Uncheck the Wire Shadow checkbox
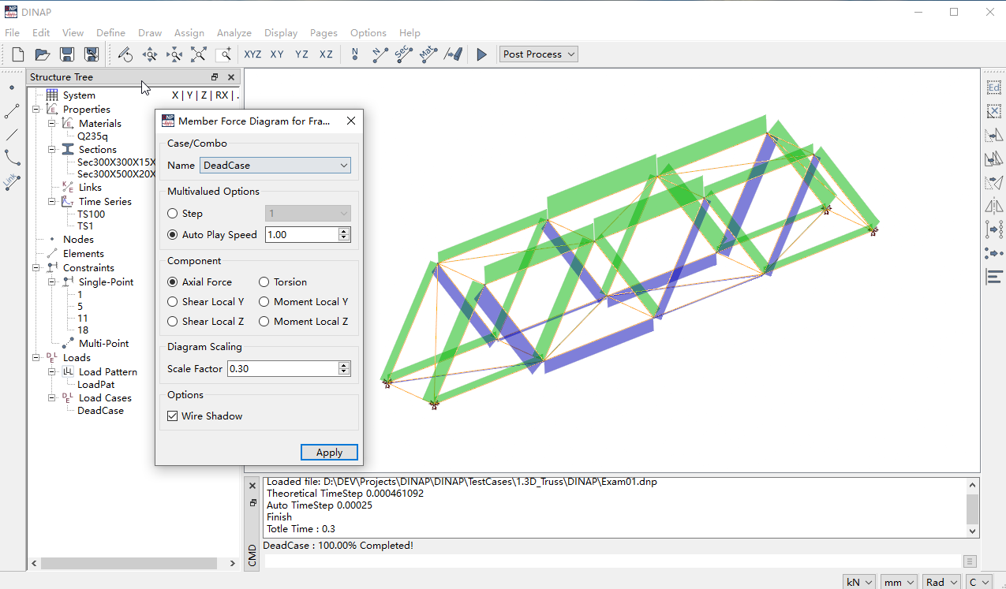Image resolution: width=1006 pixels, height=589 pixels. pyautogui.click(x=173, y=416)
